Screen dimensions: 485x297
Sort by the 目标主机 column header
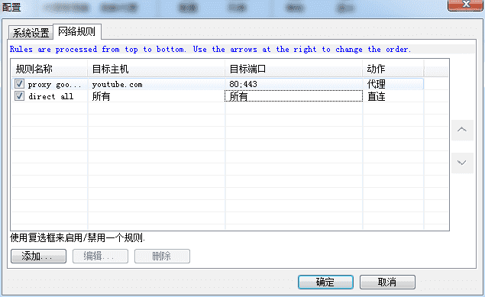click(157, 69)
